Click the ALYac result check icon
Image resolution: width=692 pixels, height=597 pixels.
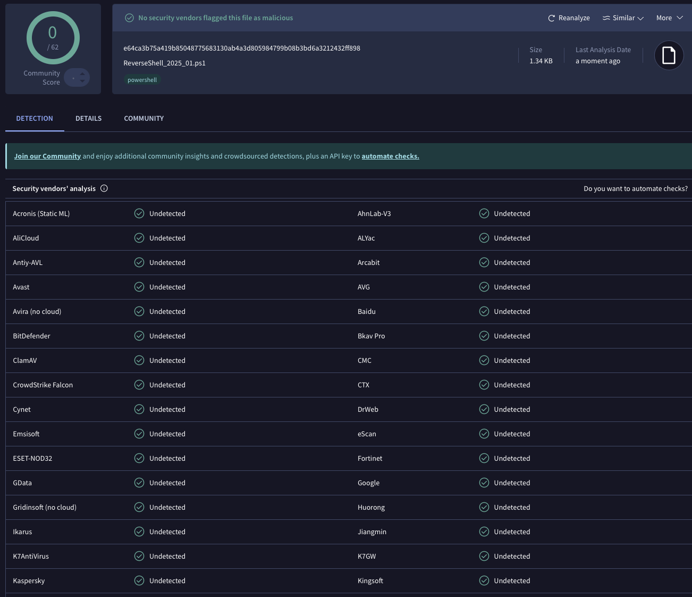tap(484, 238)
